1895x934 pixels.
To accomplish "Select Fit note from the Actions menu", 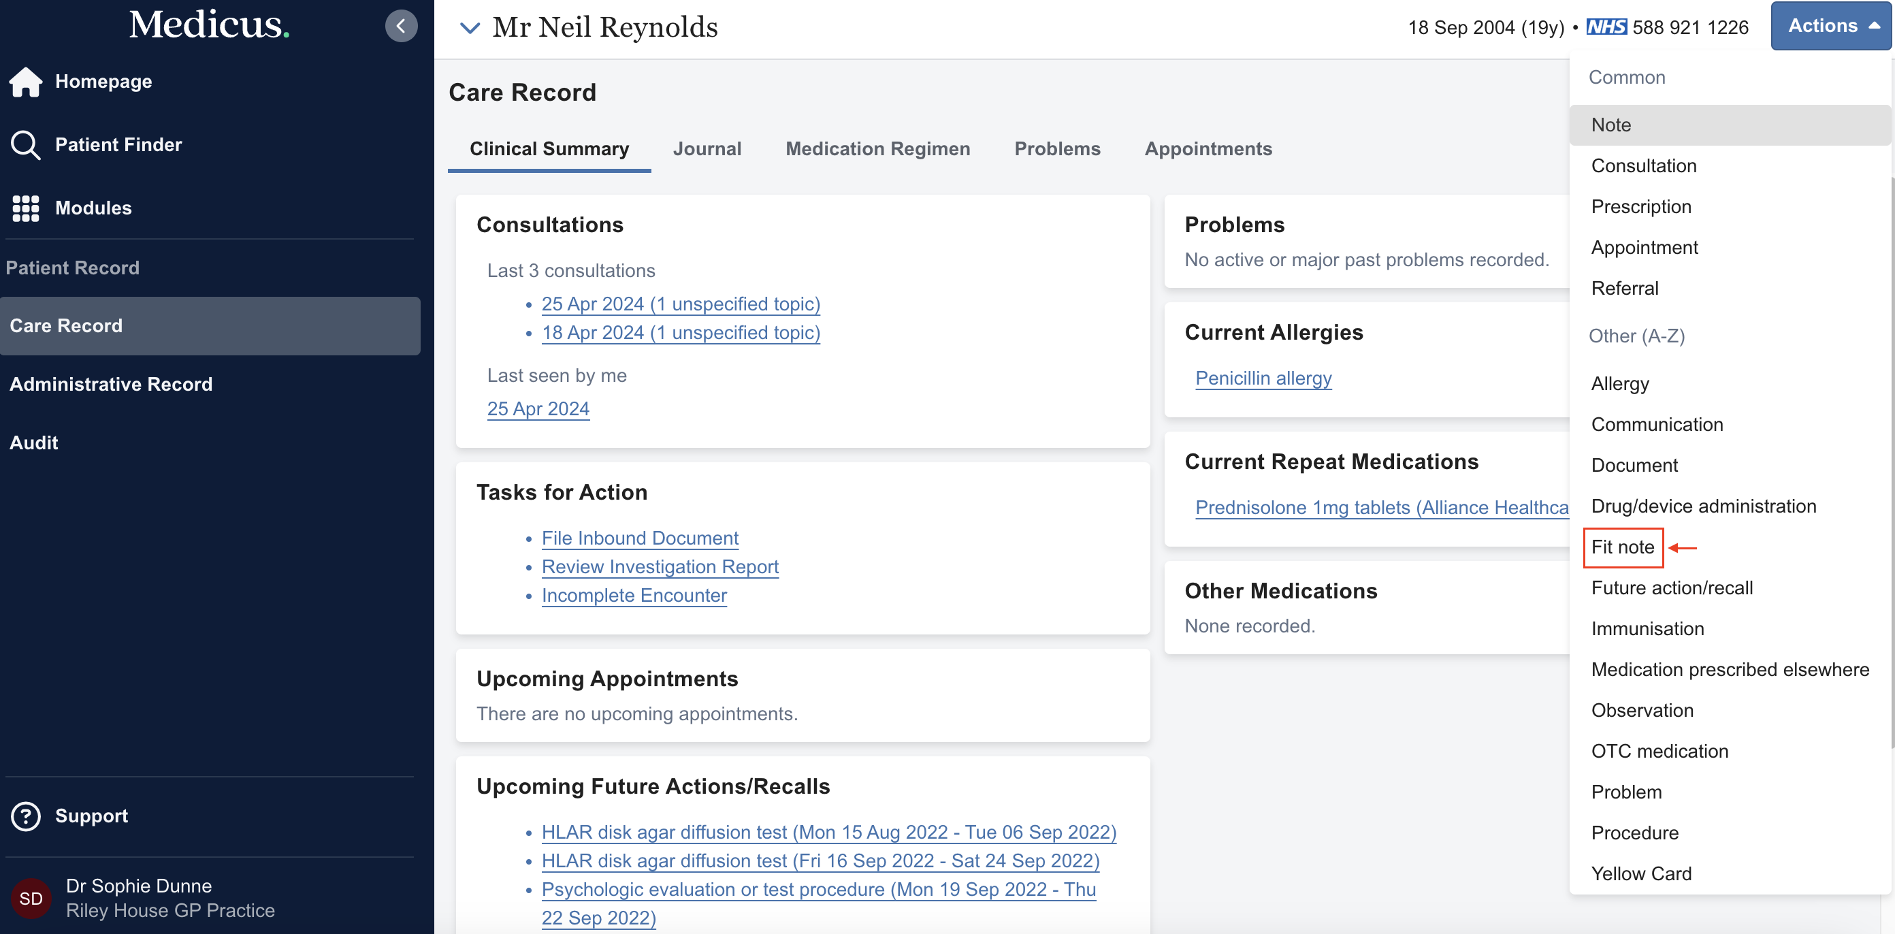I will click(1623, 547).
